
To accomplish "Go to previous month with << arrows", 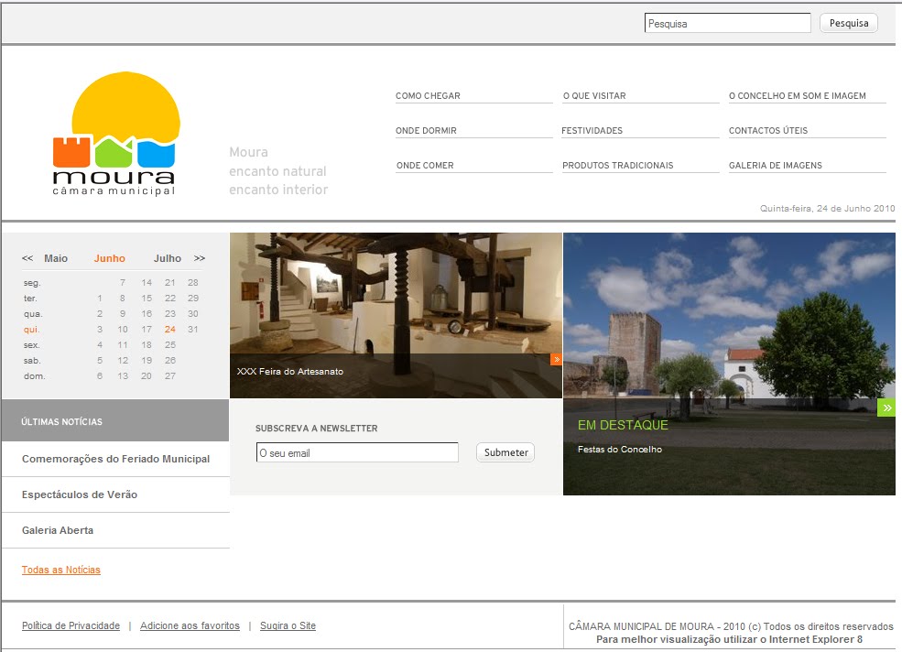I will pyautogui.click(x=27, y=258).
